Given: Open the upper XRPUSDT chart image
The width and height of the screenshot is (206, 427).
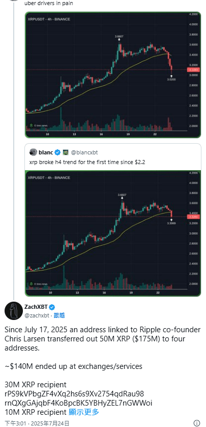Looking at the screenshot, I should tap(113, 74).
